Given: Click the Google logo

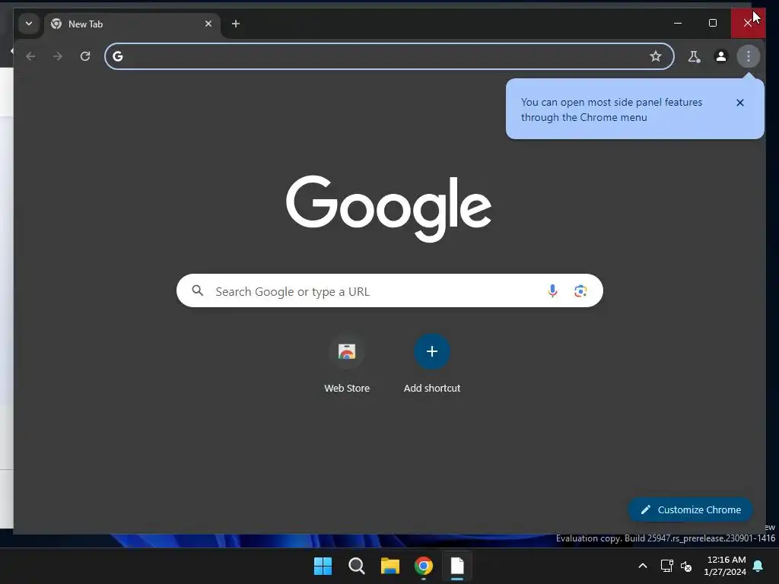Looking at the screenshot, I should pyautogui.click(x=389, y=208).
